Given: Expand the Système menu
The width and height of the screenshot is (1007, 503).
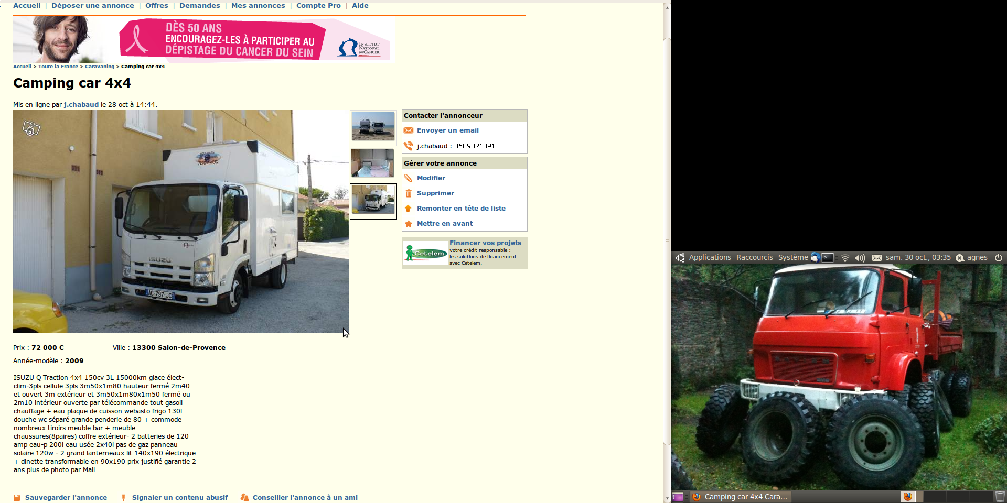Looking at the screenshot, I should pos(792,258).
